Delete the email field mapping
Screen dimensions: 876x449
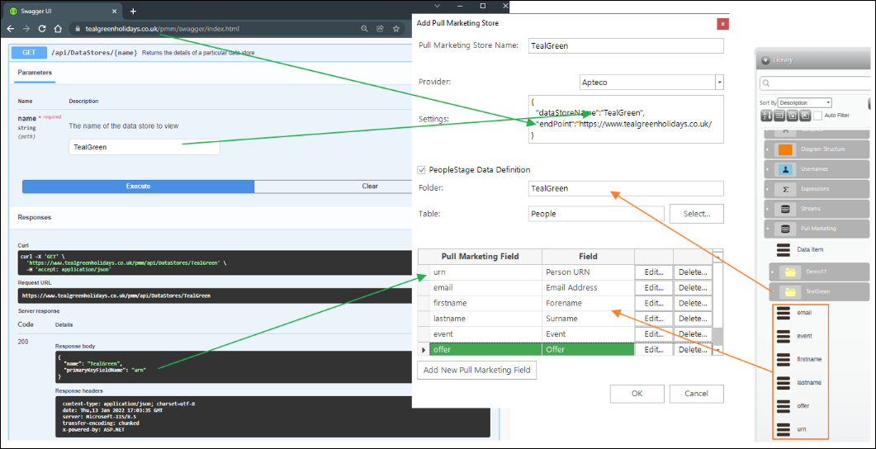click(x=693, y=287)
